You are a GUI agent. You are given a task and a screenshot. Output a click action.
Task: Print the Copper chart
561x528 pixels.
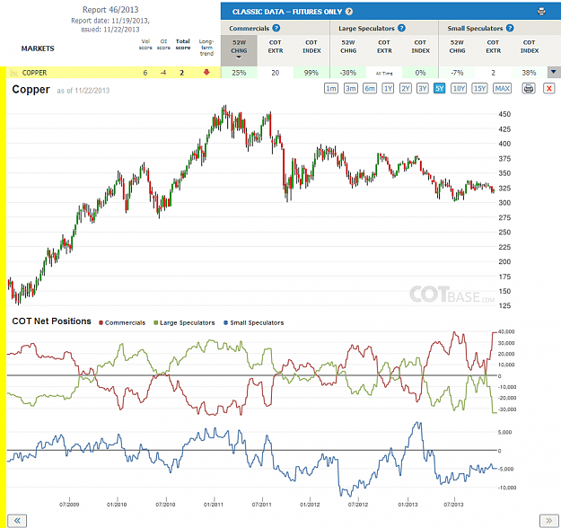point(529,88)
